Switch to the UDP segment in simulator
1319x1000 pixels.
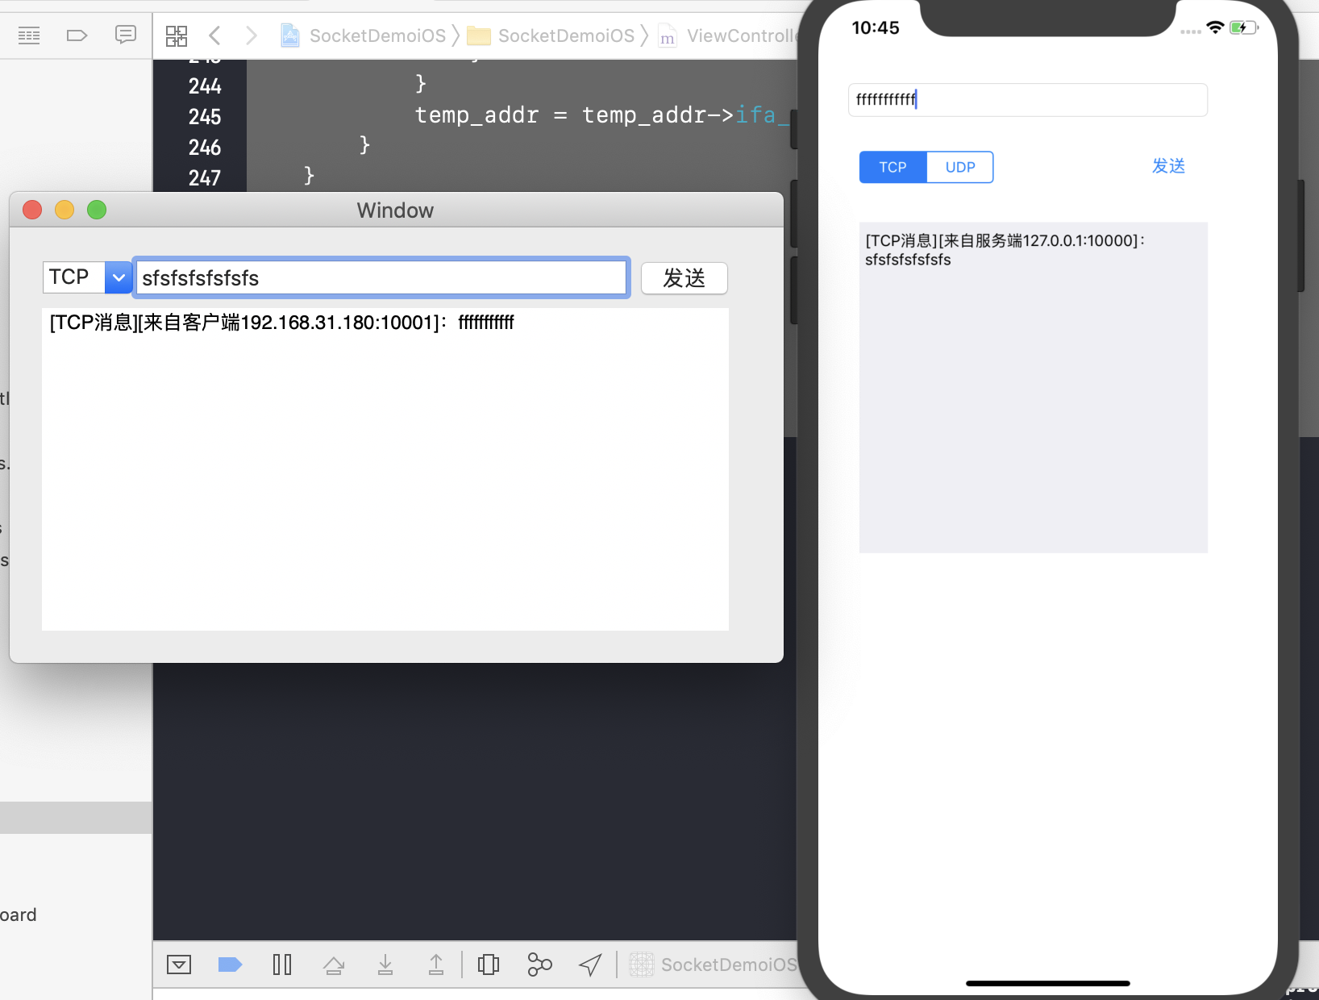(960, 167)
